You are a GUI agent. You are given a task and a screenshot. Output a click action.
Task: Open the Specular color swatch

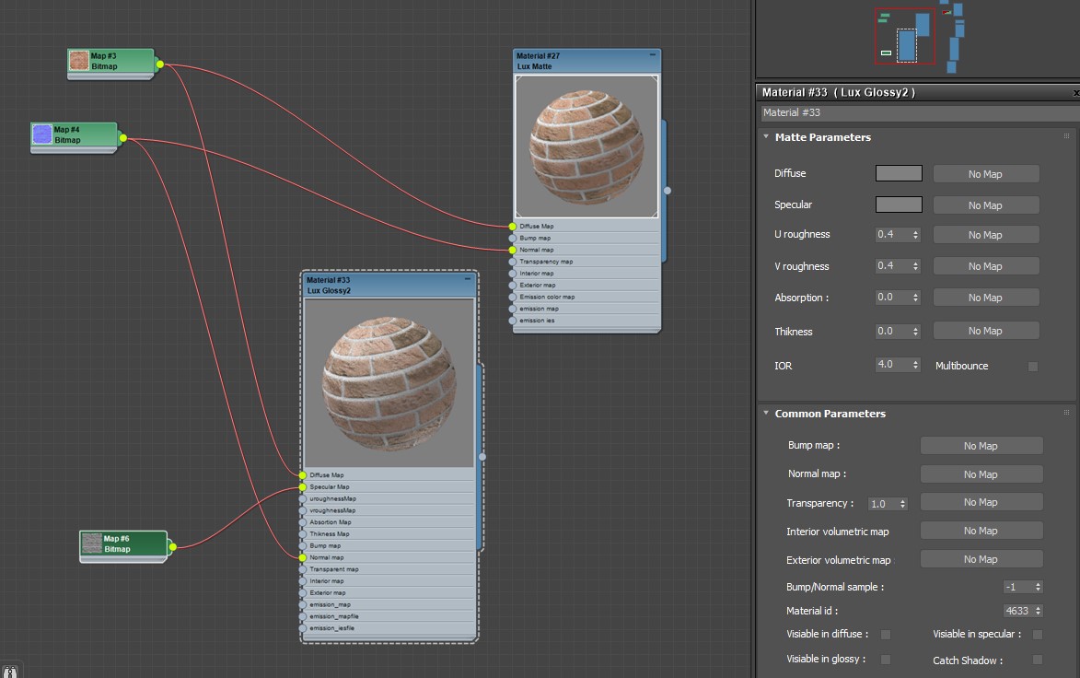898,205
